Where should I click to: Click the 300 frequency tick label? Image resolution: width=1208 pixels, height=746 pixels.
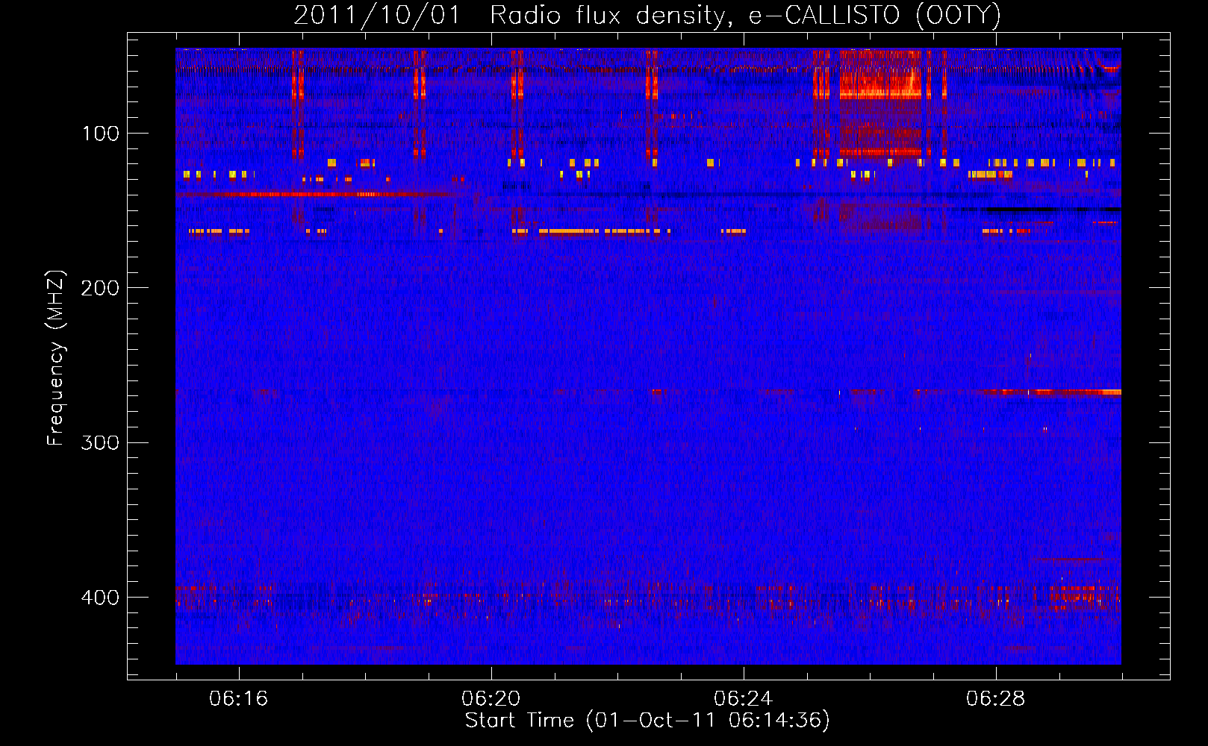coord(100,442)
